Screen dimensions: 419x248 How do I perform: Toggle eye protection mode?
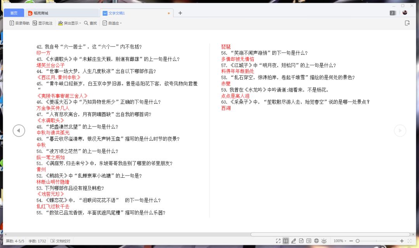[324, 241]
